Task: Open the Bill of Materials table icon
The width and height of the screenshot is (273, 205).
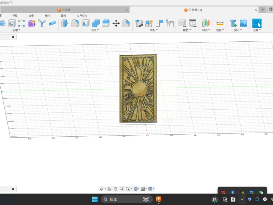Action: point(170,23)
